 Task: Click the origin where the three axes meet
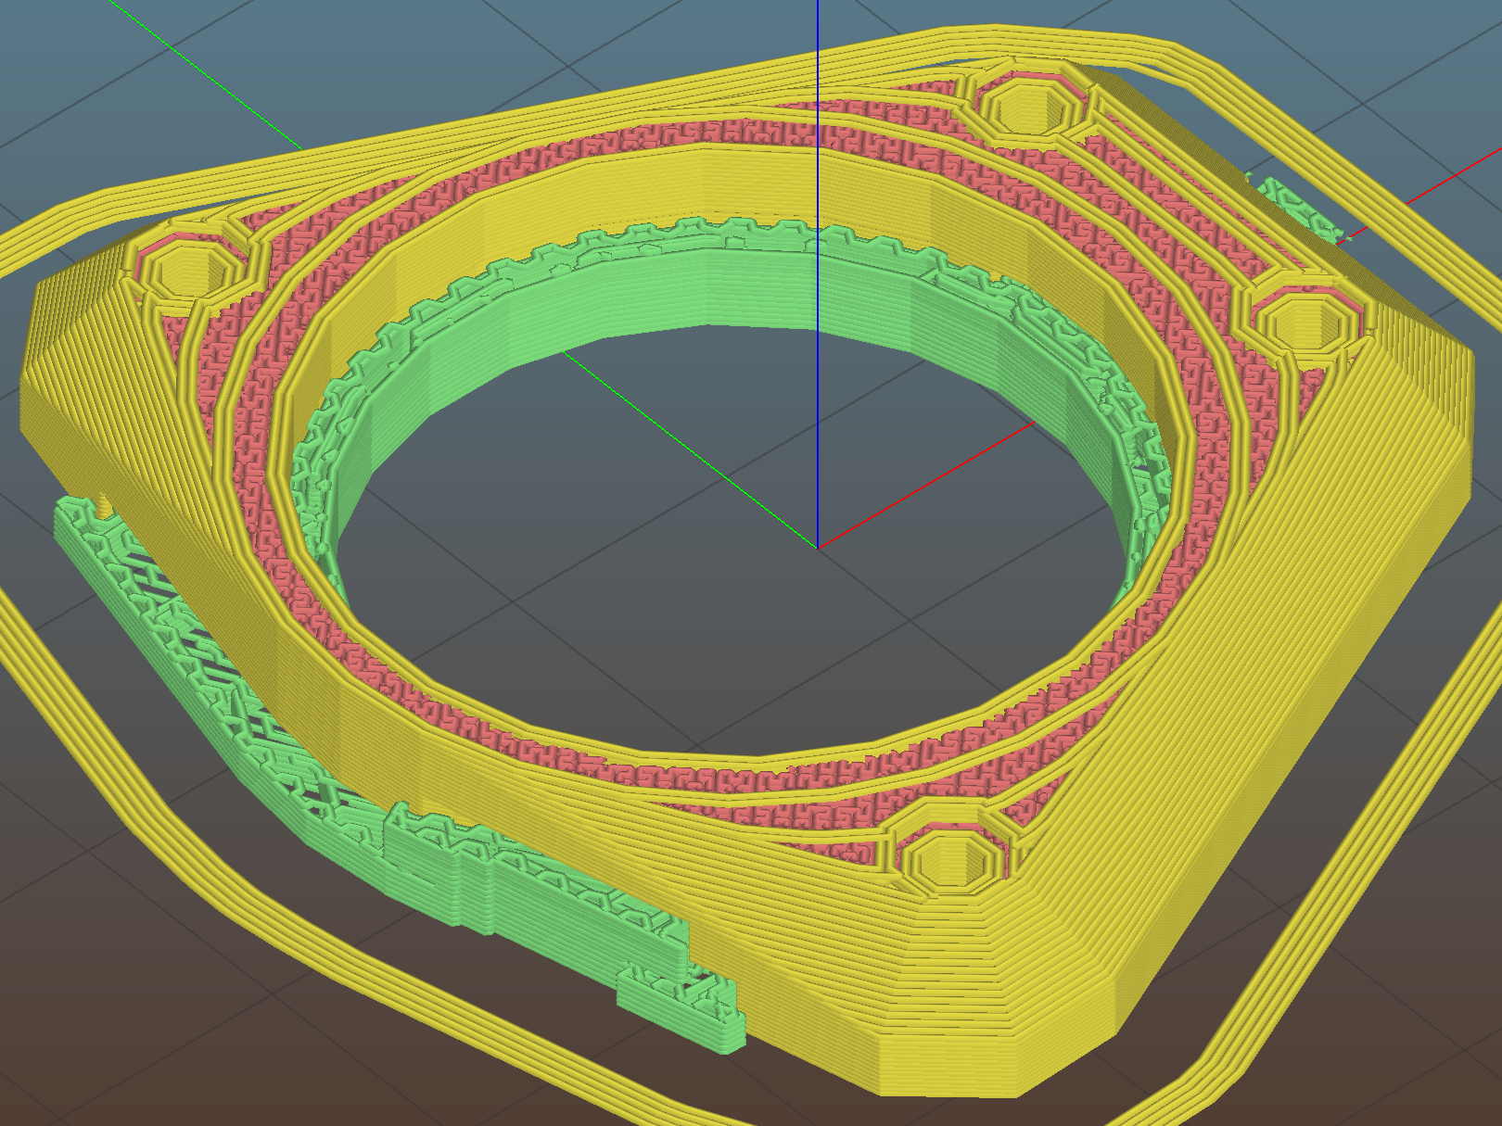817,547
